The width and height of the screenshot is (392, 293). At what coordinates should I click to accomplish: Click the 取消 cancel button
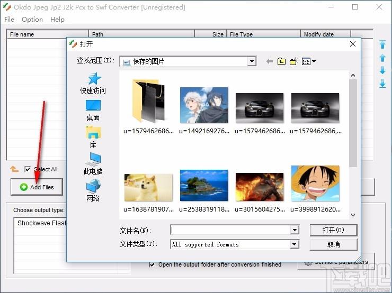coord(333,244)
